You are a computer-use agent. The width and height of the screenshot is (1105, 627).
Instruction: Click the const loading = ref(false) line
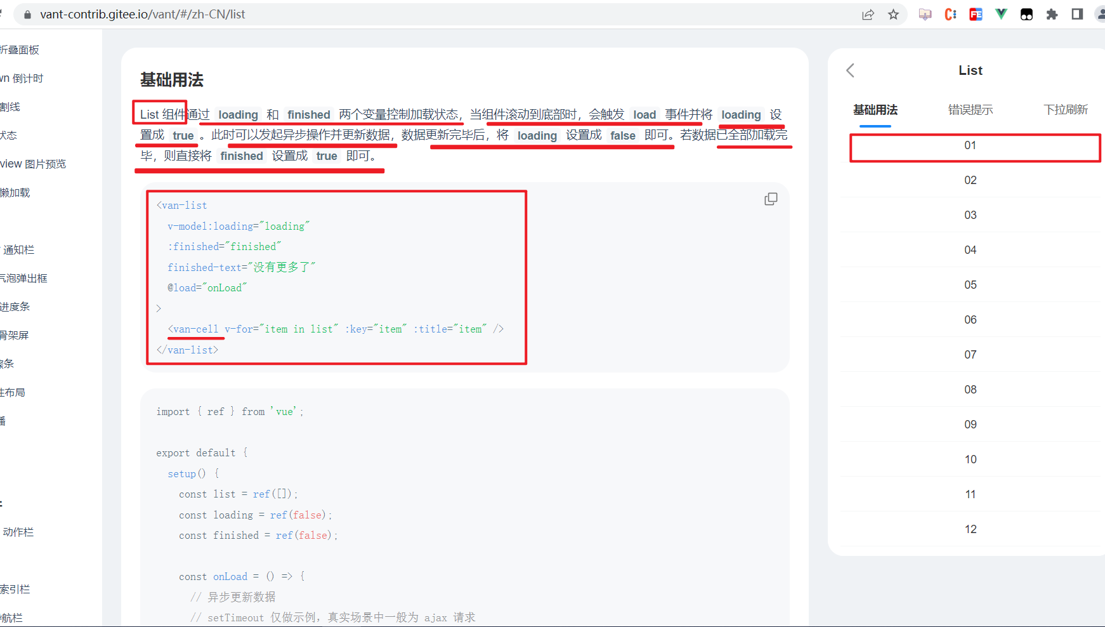[256, 515]
